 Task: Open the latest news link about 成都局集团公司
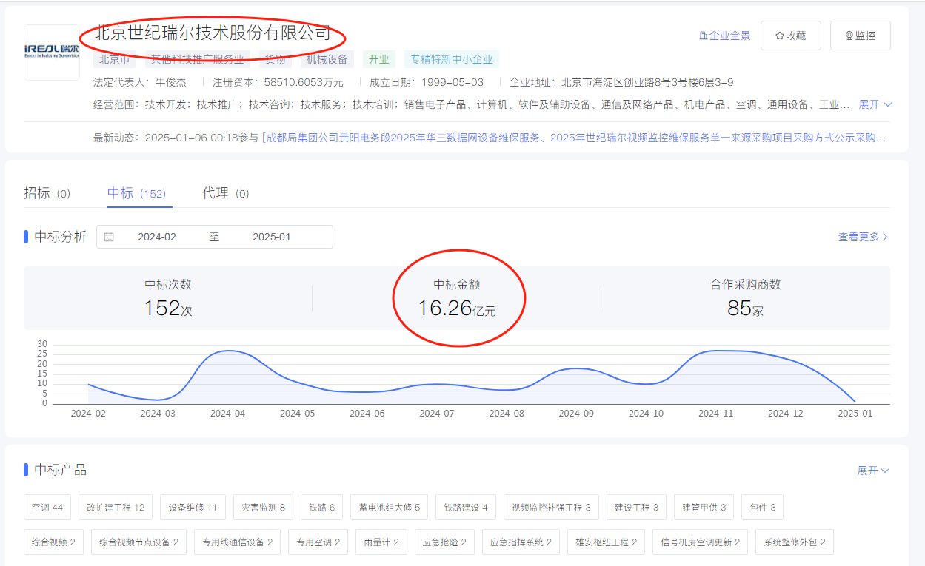click(575, 138)
